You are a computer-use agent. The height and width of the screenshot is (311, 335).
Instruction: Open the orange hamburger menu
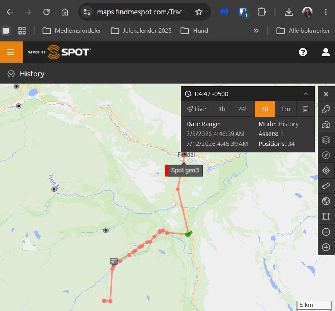11,52
